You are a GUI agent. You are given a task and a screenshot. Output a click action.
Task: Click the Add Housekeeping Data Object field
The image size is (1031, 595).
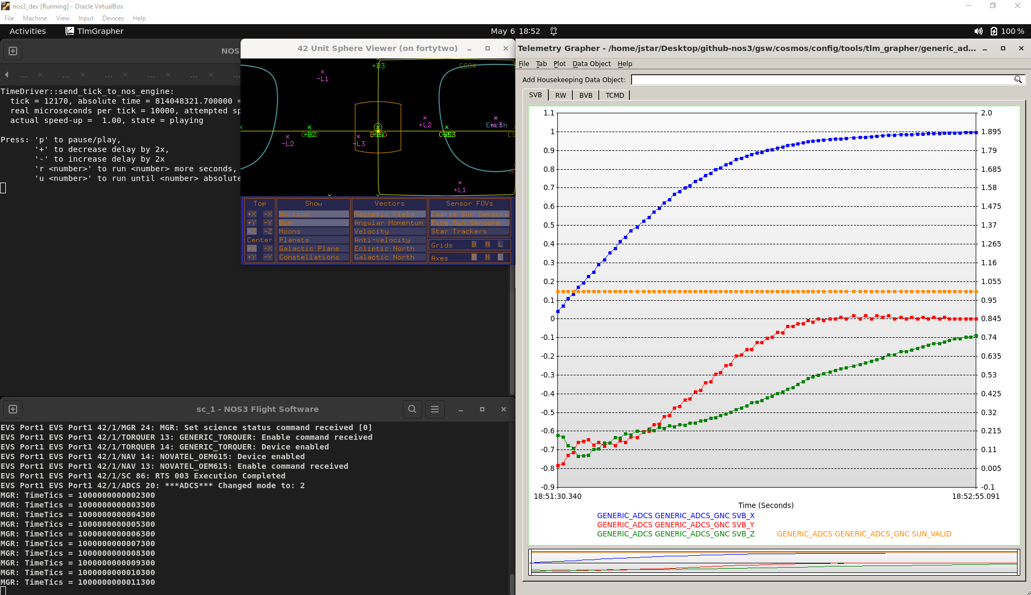click(822, 79)
